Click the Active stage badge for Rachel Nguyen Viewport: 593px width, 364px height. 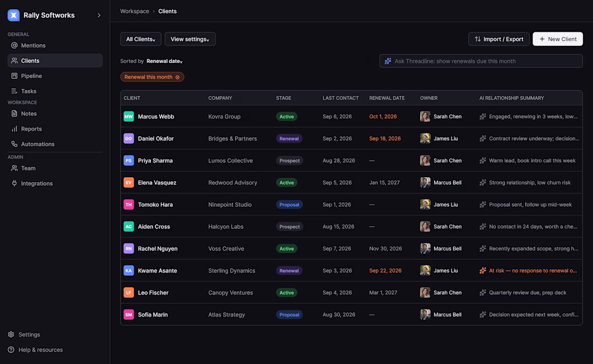(287, 248)
